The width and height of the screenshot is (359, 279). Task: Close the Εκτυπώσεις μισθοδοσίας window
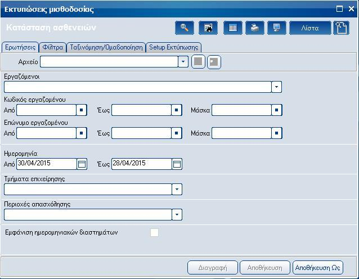pos(351,9)
